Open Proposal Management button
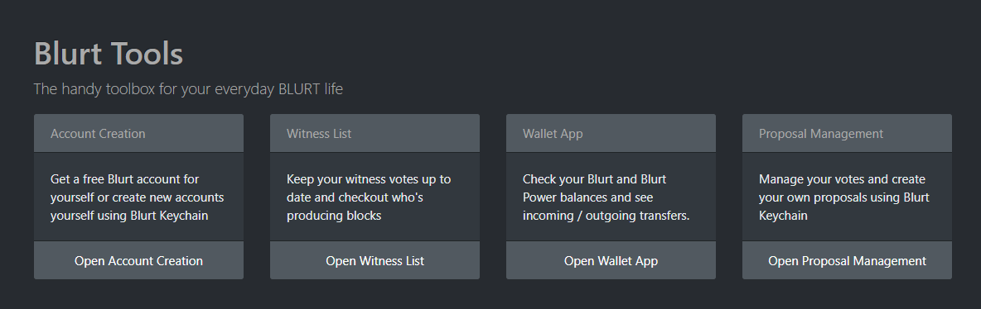 (847, 260)
